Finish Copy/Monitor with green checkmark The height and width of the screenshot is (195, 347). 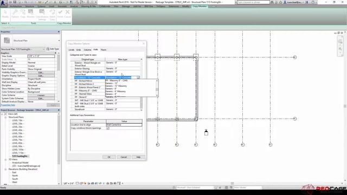pyautogui.click(x=60, y=14)
